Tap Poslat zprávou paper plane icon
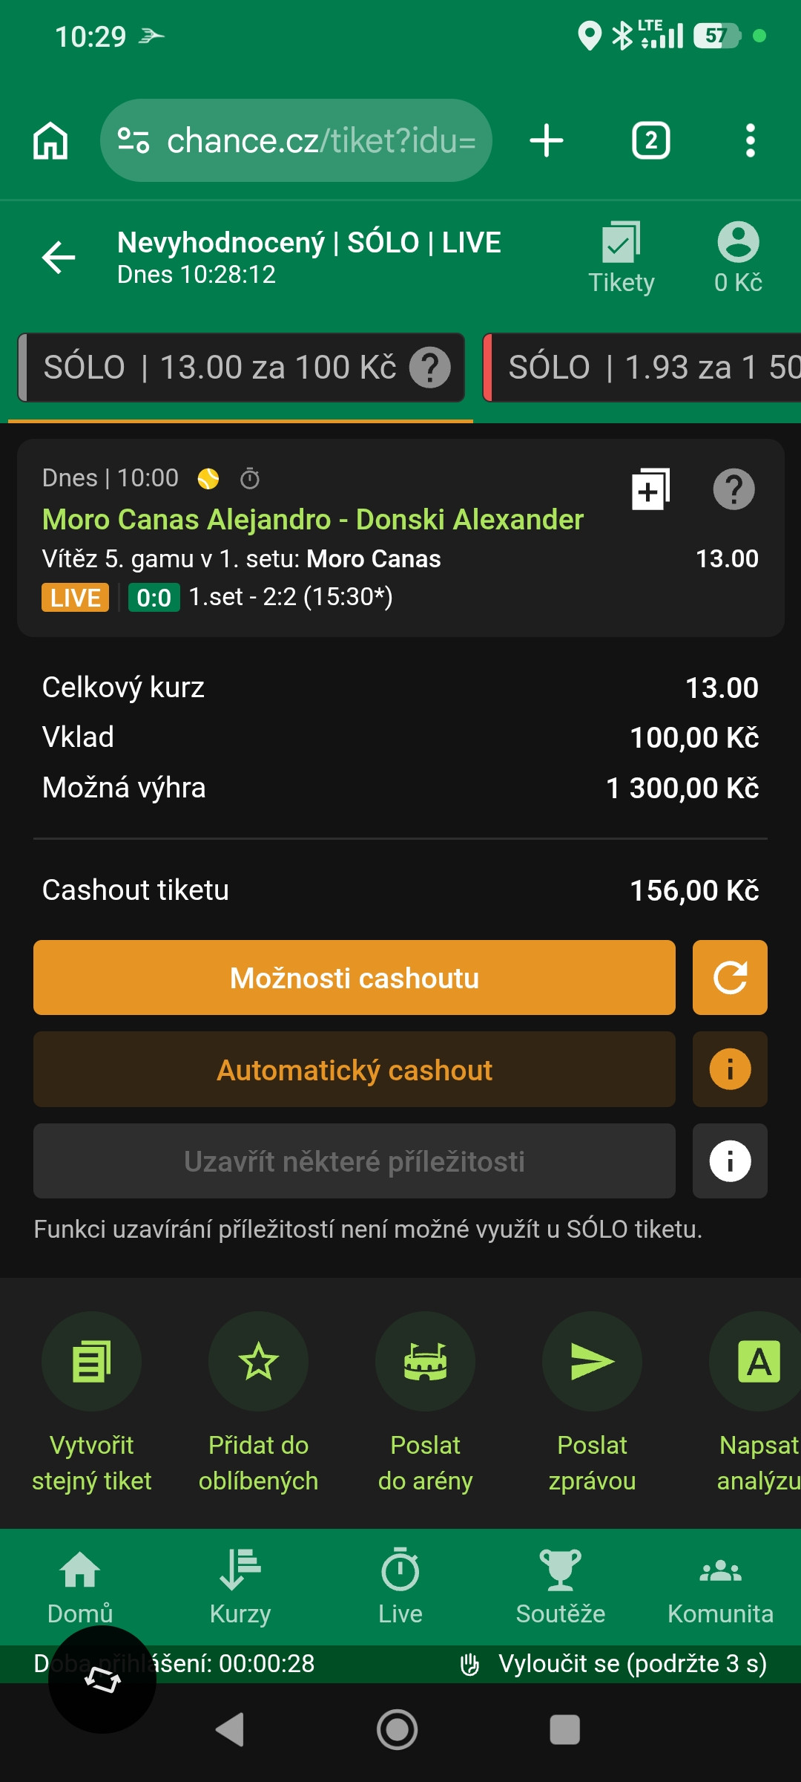 point(592,1361)
